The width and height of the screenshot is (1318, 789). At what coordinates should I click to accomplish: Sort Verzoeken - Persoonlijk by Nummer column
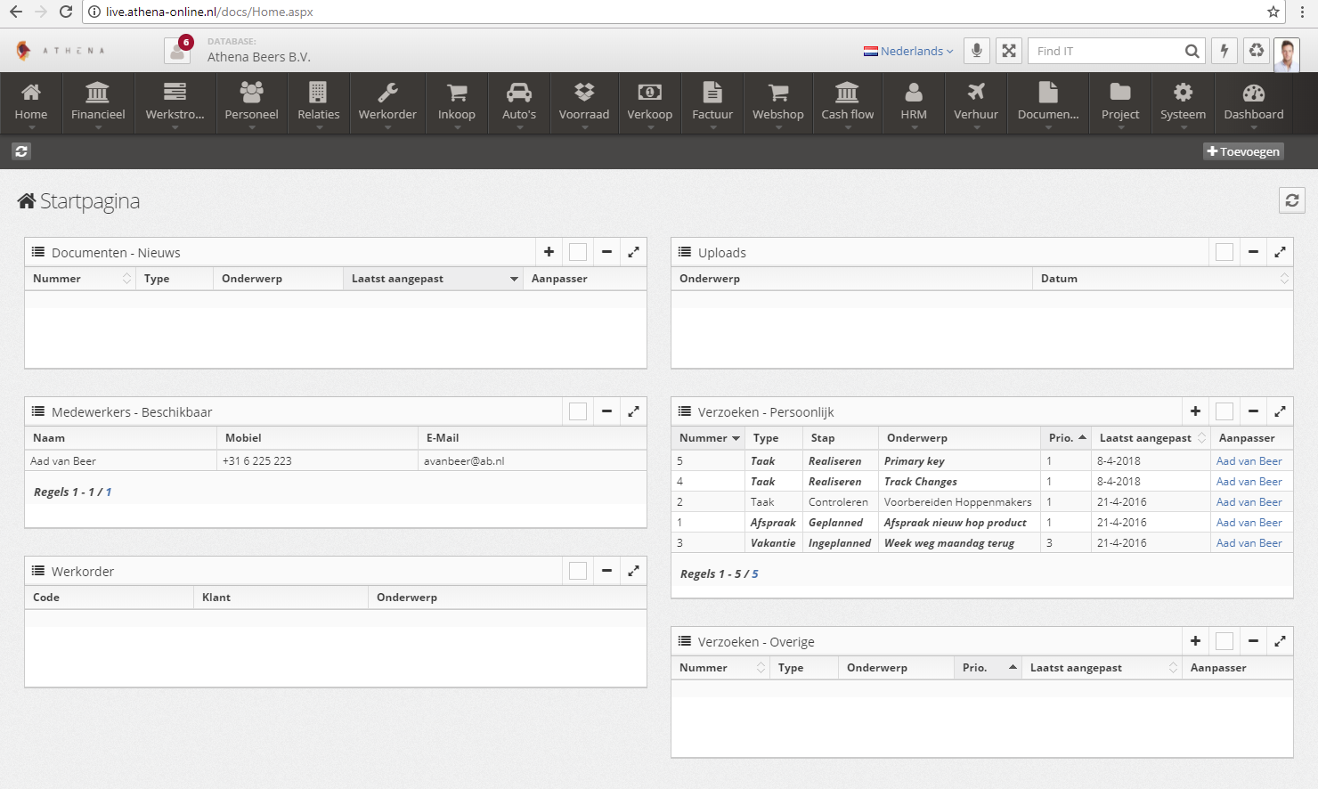click(x=709, y=438)
